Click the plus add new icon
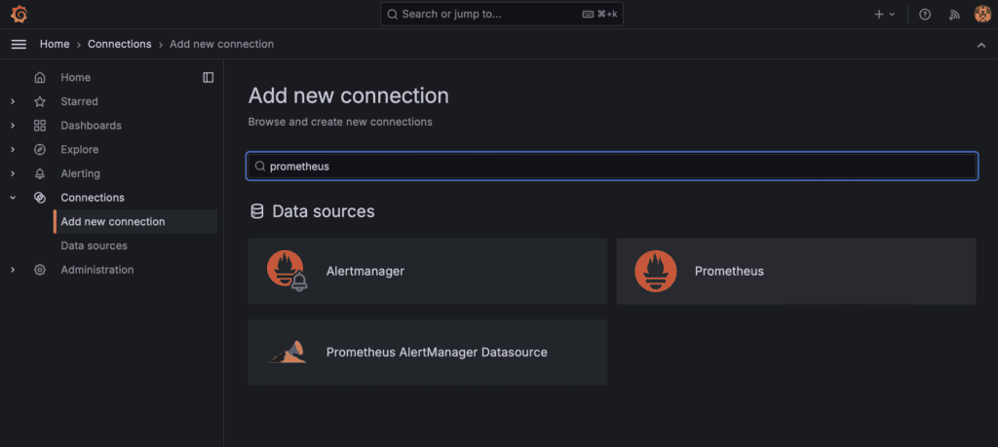The width and height of the screenshot is (998, 447). 879,14
